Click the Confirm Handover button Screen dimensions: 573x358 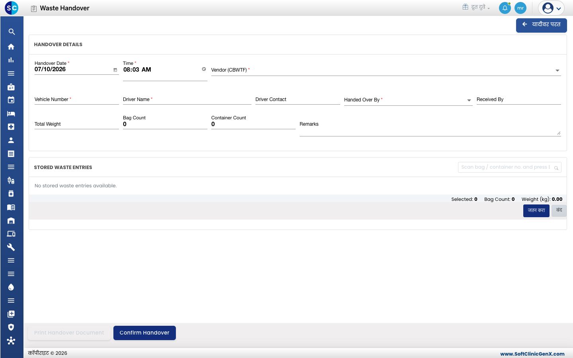(144, 333)
